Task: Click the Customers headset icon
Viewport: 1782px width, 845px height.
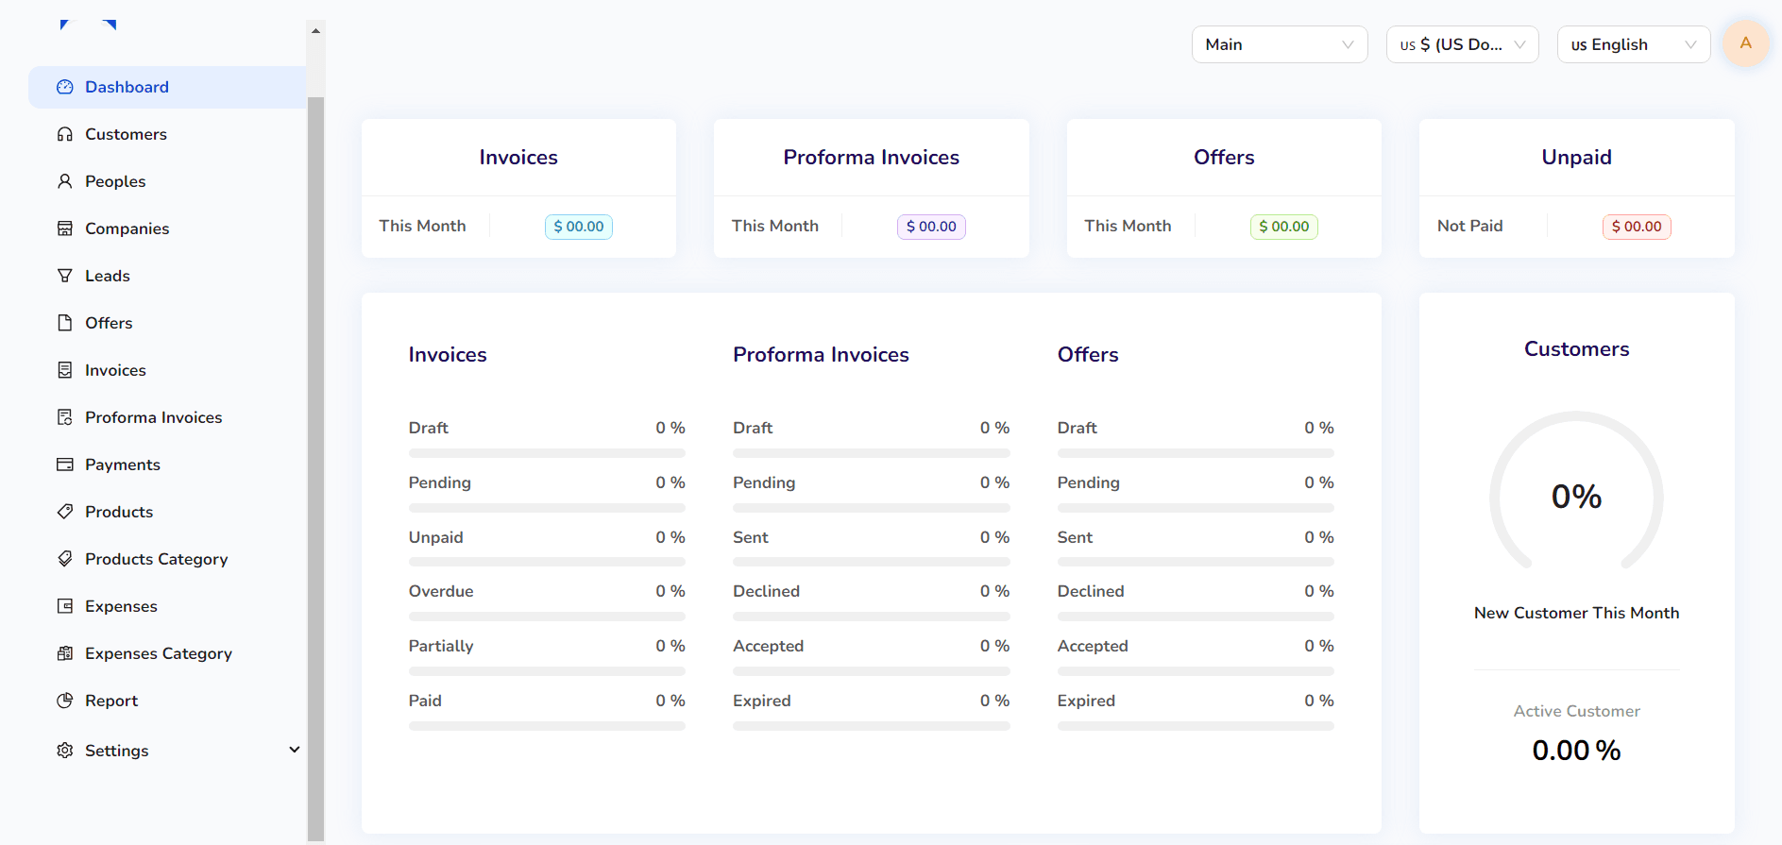Action: [64, 134]
